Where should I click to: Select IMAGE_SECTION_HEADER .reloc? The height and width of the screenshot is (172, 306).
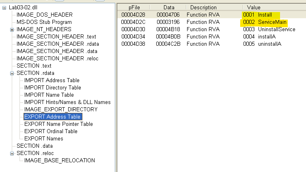[x=57, y=59]
